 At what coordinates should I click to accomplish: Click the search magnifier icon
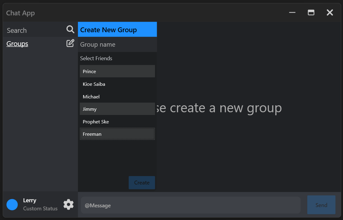[x=70, y=29]
